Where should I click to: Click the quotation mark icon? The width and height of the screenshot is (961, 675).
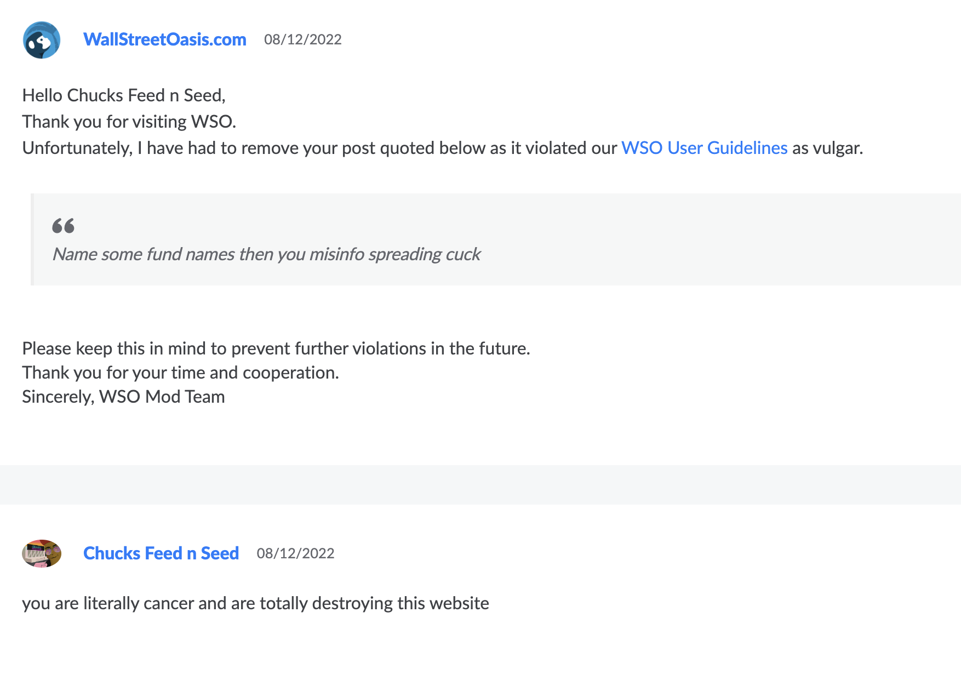pos(63,226)
